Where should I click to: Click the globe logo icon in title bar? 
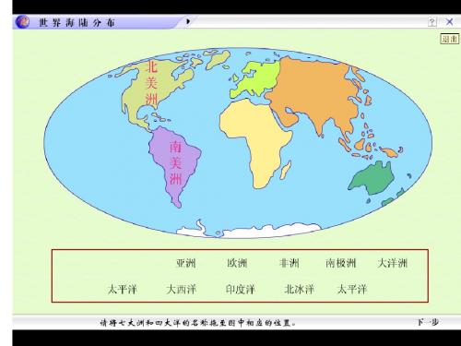pos(22,22)
